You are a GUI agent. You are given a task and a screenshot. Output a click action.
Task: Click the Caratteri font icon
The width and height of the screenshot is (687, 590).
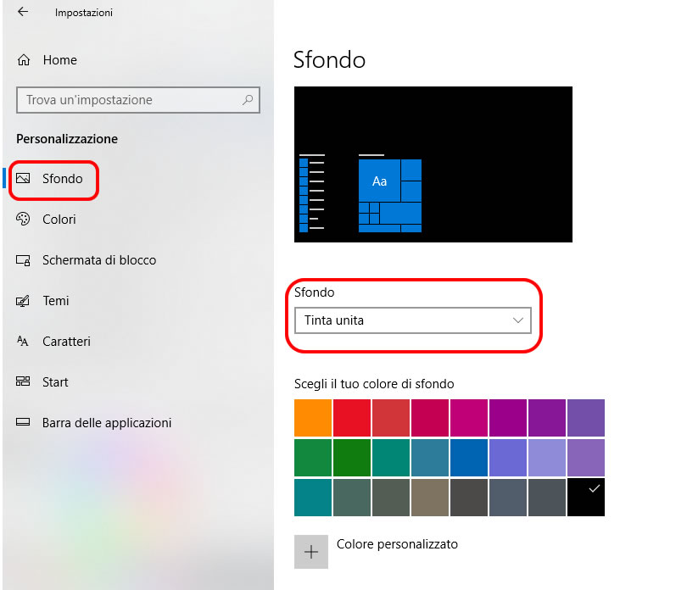(x=23, y=341)
